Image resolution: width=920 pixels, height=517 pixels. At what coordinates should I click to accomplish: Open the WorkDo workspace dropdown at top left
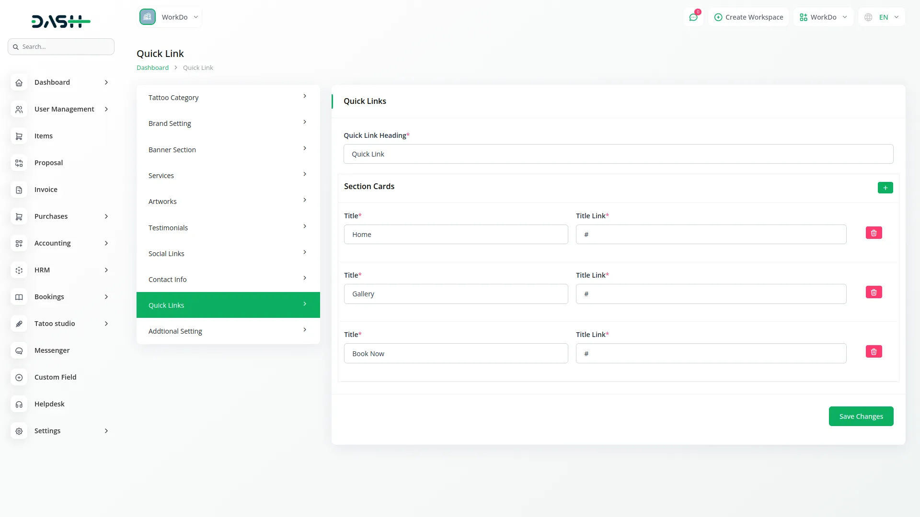click(x=170, y=17)
